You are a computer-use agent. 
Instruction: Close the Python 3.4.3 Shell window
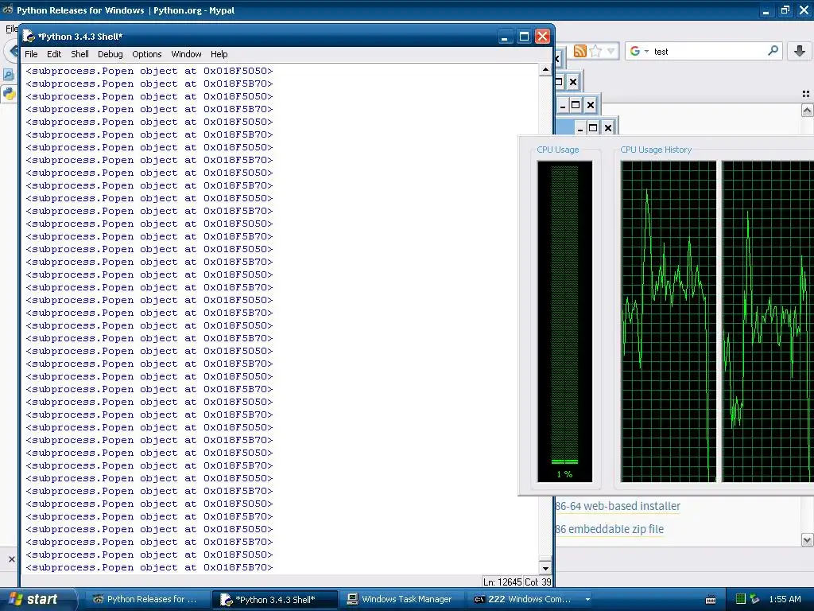click(x=542, y=37)
